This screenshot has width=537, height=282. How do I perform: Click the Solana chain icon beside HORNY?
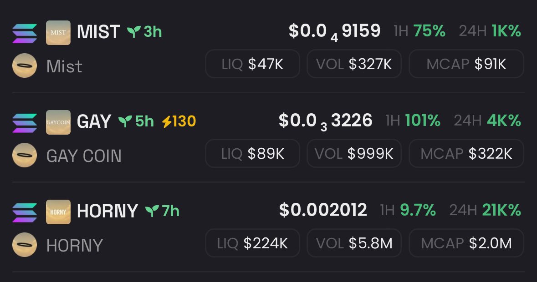pyautogui.click(x=25, y=212)
